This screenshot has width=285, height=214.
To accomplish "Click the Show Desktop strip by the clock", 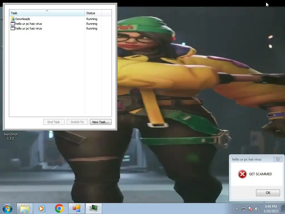I will pyautogui.click(x=283, y=208).
